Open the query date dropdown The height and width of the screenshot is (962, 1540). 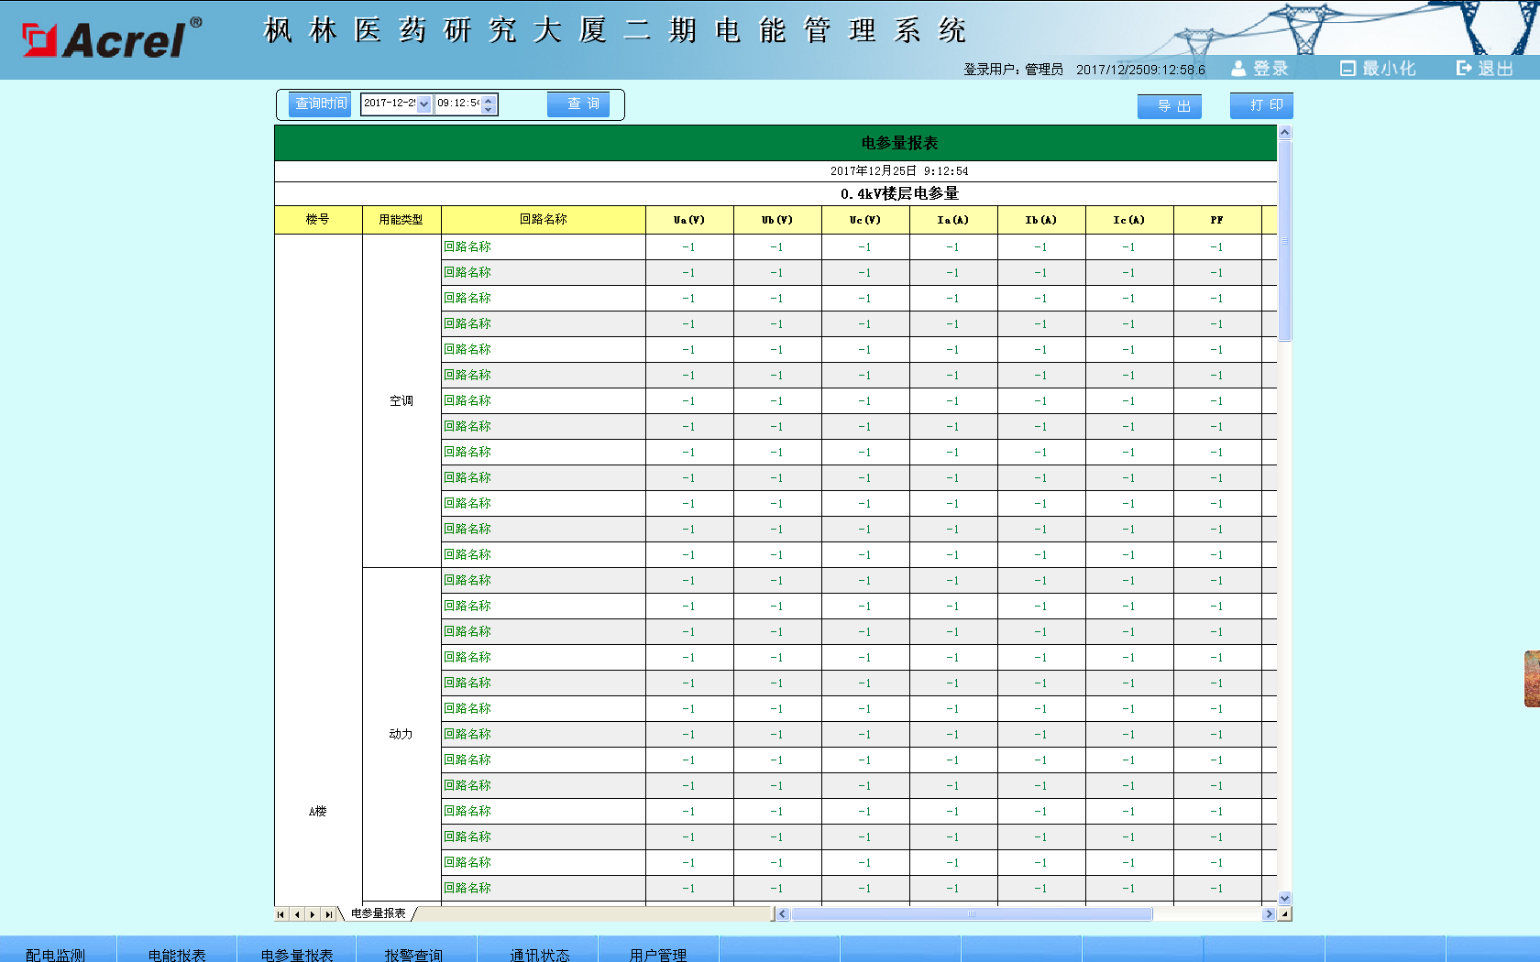click(x=423, y=104)
